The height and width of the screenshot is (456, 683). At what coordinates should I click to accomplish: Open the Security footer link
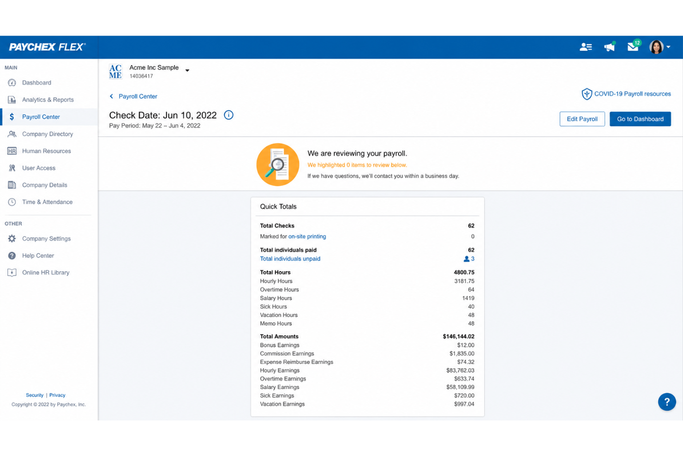(35, 395)
